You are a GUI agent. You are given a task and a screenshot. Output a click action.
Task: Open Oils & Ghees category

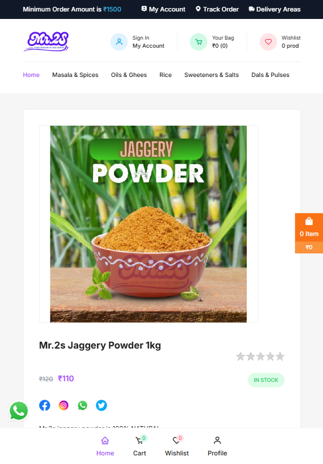[x=129, y=75]
